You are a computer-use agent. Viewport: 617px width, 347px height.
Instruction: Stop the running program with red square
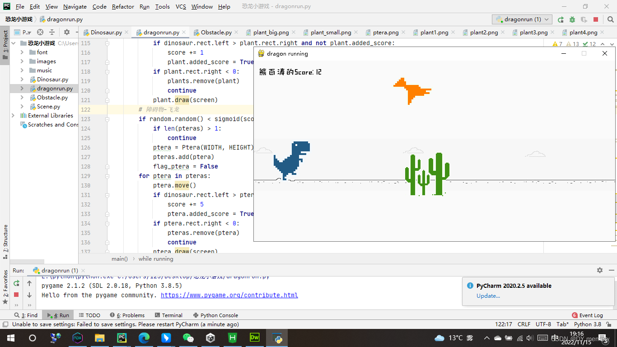[596, 19]
